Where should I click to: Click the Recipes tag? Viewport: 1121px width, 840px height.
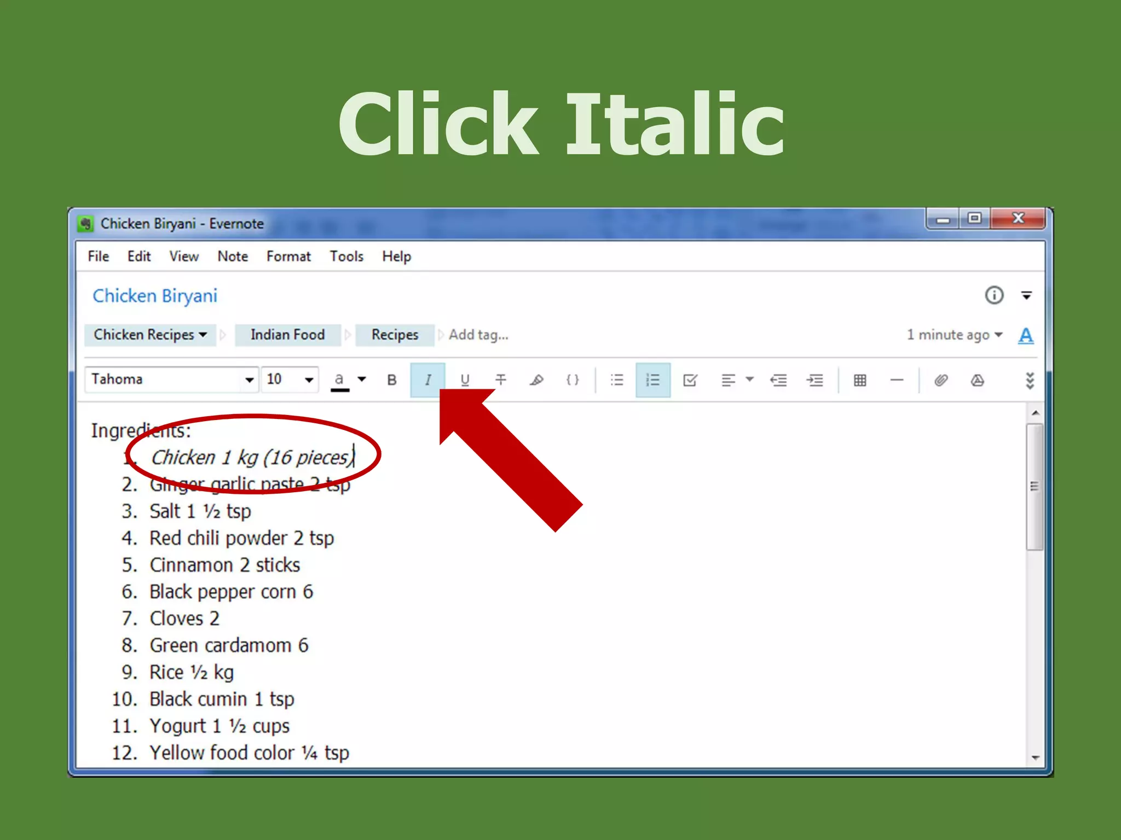point(395,335)
